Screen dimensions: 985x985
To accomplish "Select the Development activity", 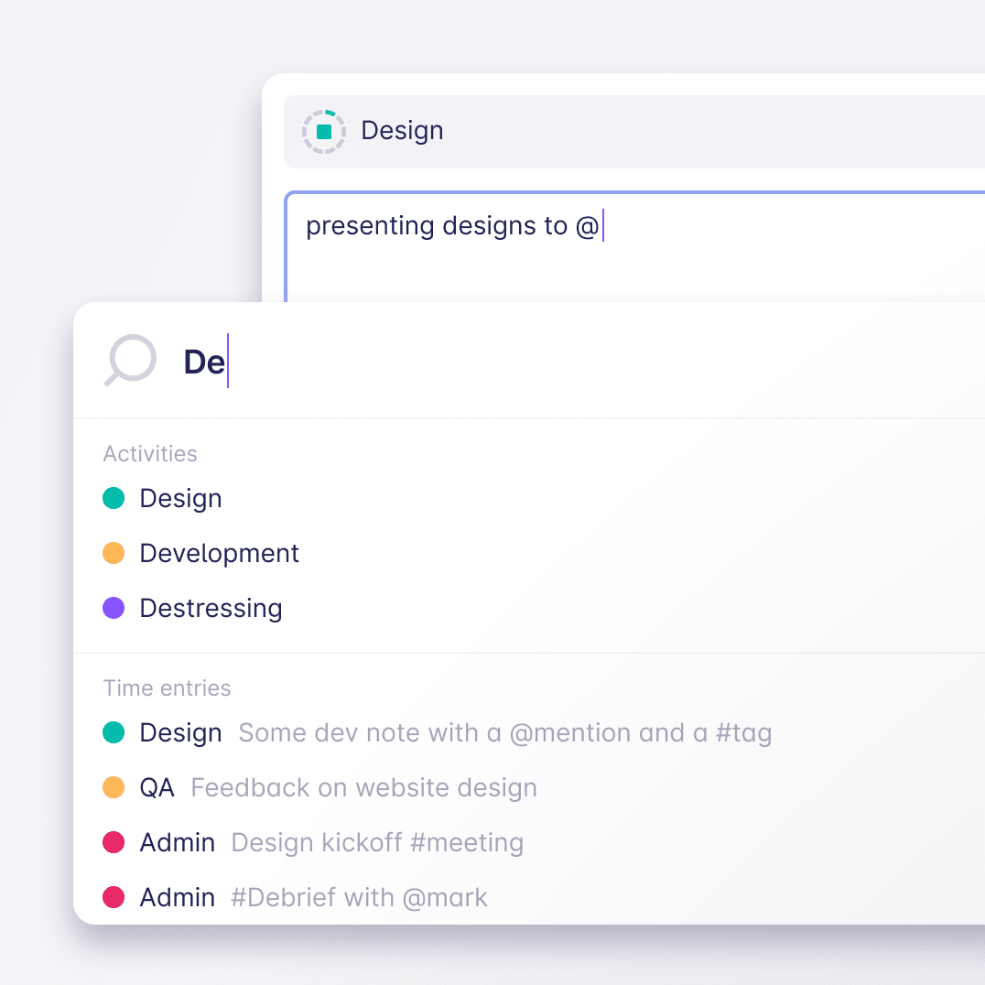I will (219, 554).
